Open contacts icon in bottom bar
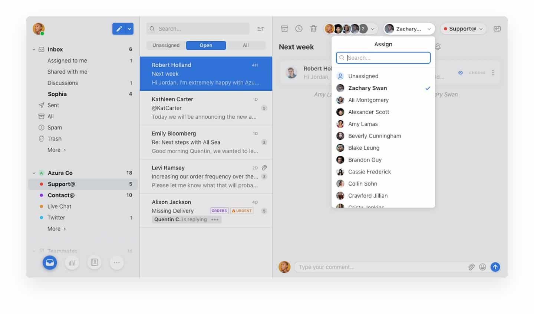 coord(94,262)
